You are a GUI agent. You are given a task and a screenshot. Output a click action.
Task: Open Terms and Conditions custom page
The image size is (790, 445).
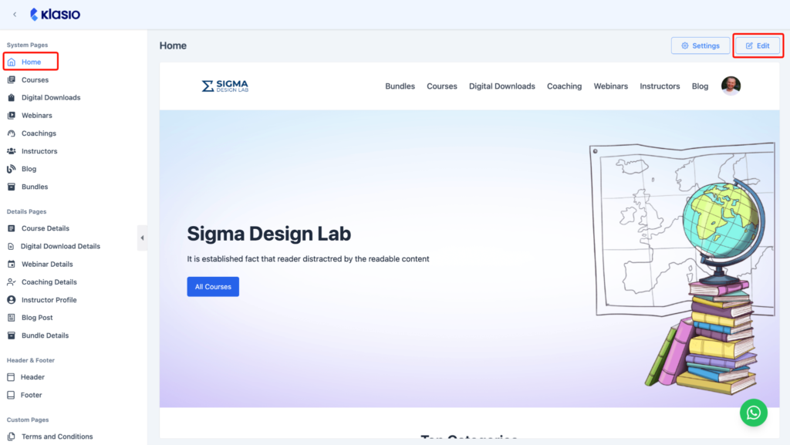[x=57, y=437]
